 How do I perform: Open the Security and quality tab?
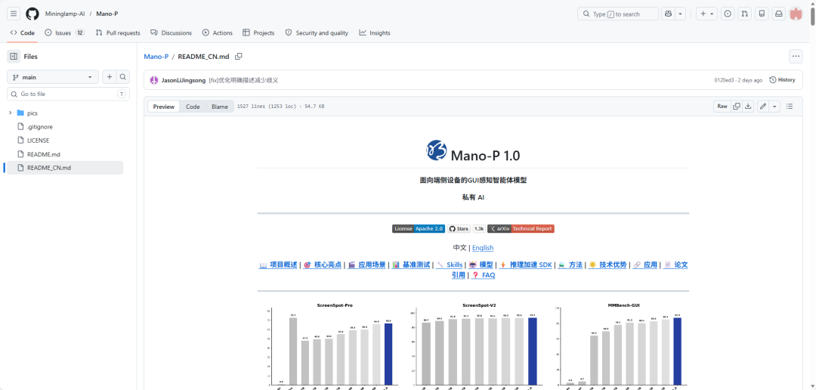click(317, 32)
